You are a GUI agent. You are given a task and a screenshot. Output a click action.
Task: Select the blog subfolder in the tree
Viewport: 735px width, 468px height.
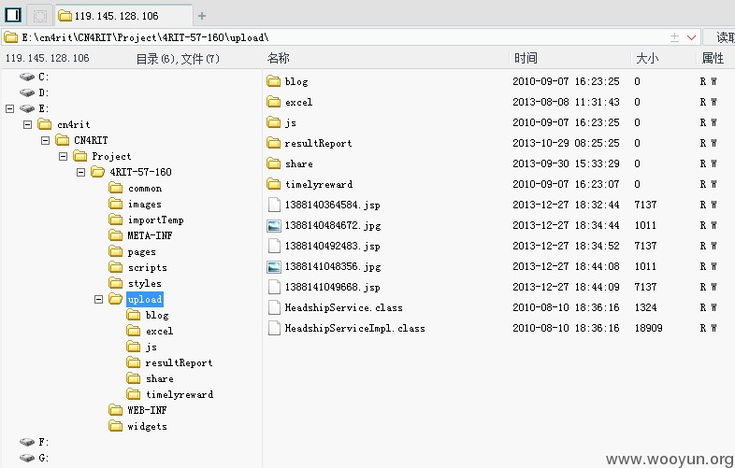tap(157, 316)
